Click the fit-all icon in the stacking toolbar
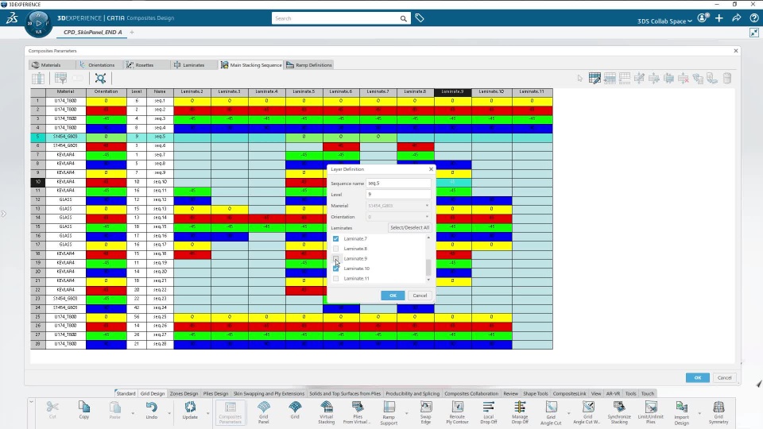This screenshot has width=763, height=429. [x=100, y=79]
